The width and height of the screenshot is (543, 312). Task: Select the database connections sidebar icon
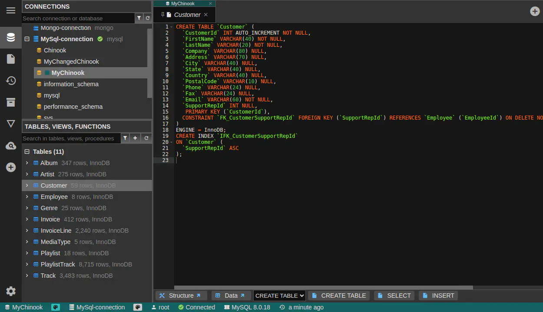point(11,37)
